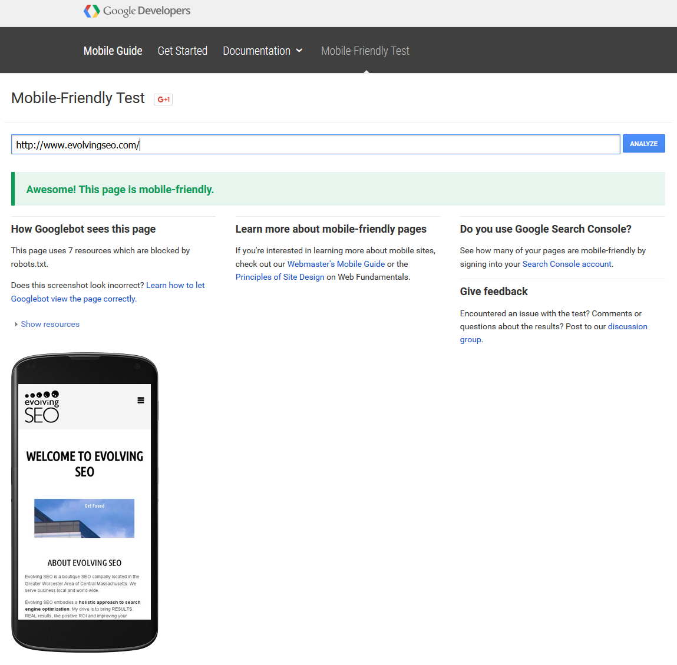Click the Evolving SEO logo in preview

click(x=42, y=407)
